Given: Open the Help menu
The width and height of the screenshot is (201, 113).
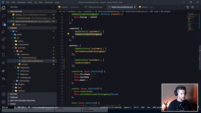Looking at the screenshot, I should pyautogui.click(x=57, y=2).
